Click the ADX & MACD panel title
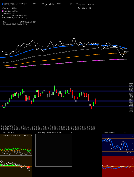The image size is (134, 177). pos(7,132)
